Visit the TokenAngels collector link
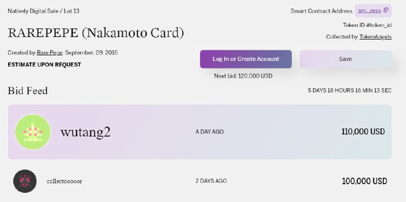This screenshot has width=406, height=202. (x=376, y=37)
